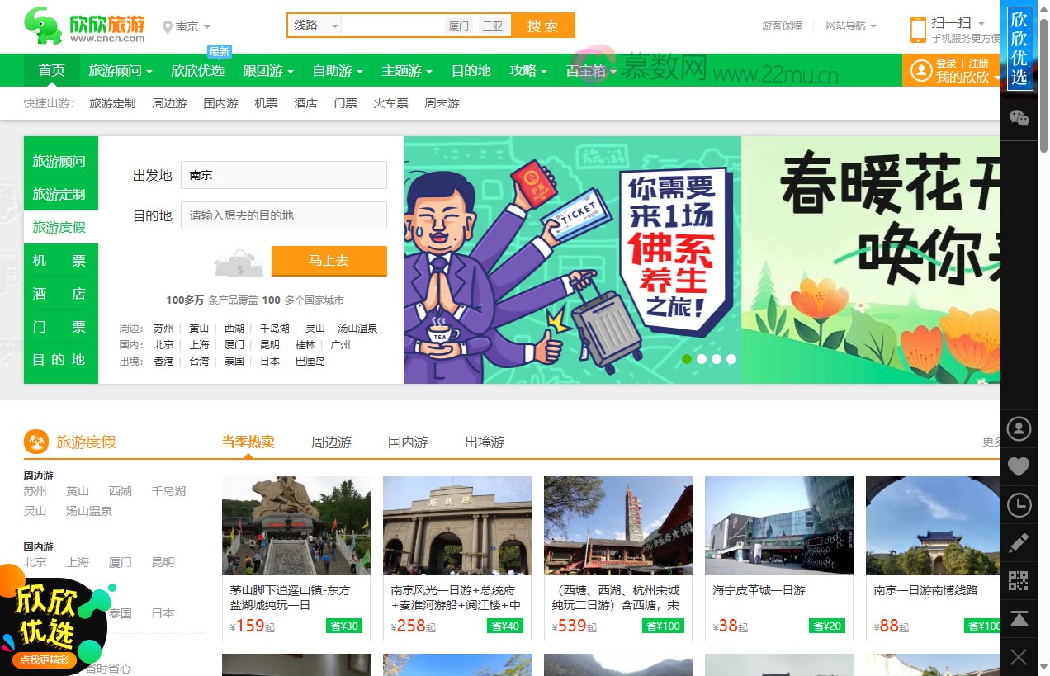Open the 南京 city selector dropdown
Viewport: 1050px width, 676px height.
pos(188,26)
